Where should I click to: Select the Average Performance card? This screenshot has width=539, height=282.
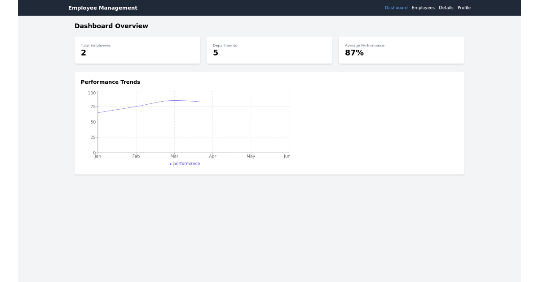[401, 50]
